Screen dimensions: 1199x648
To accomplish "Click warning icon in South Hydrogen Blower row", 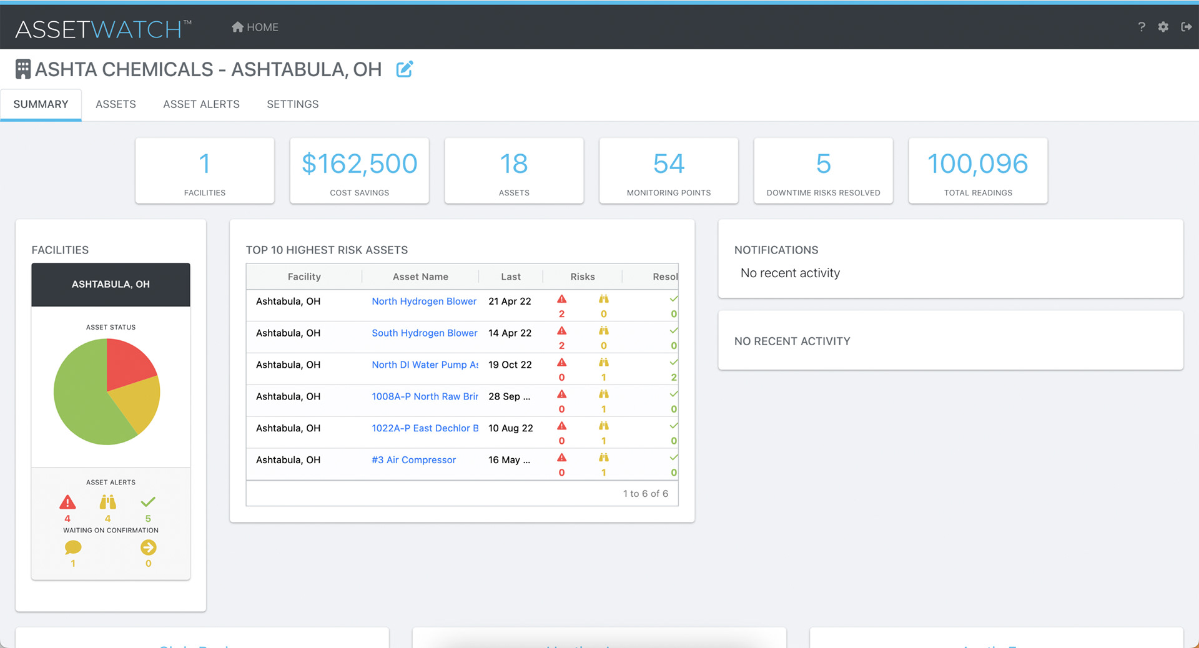I will tap(562, 331).
